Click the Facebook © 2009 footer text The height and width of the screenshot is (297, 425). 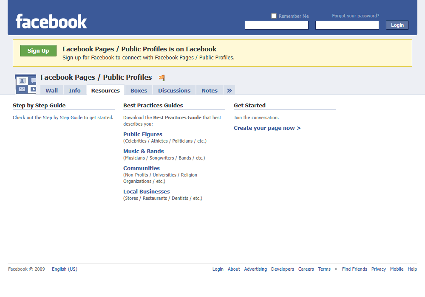[26, 269]
